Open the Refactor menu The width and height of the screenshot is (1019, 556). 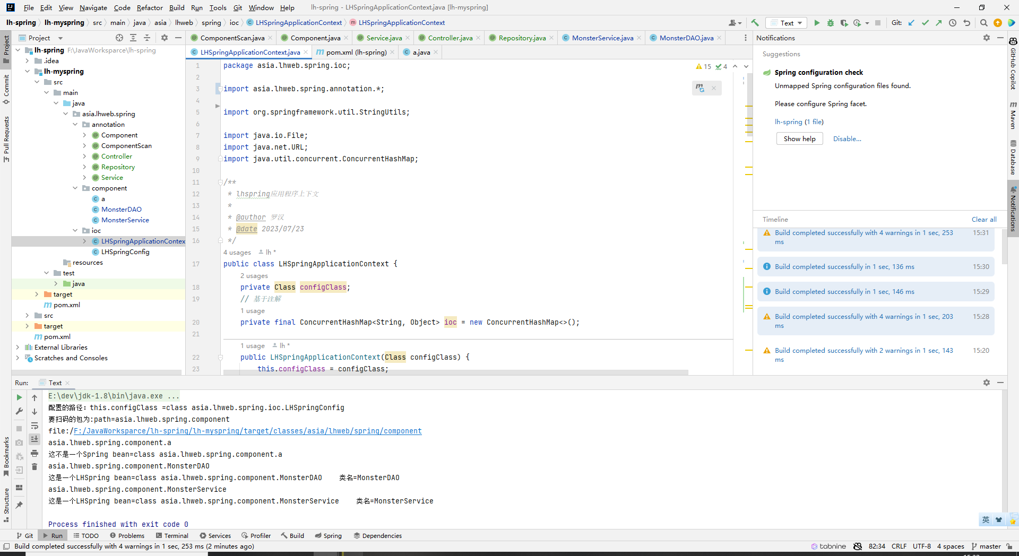point(149,7)
